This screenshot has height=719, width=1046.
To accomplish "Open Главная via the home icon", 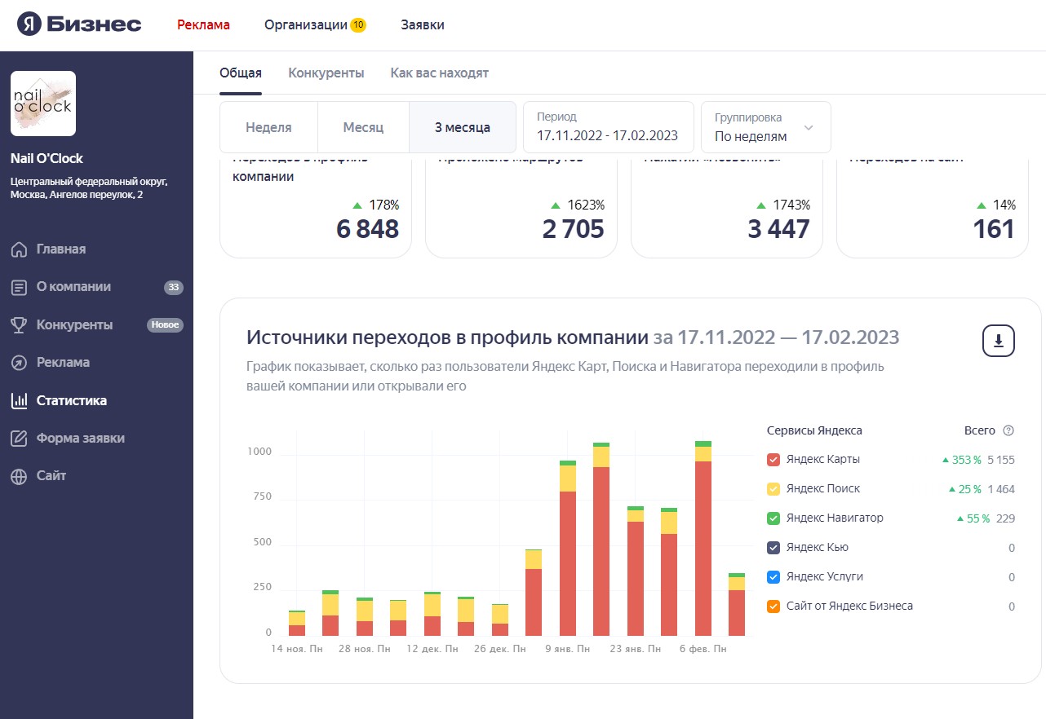I will coord(19,249).
